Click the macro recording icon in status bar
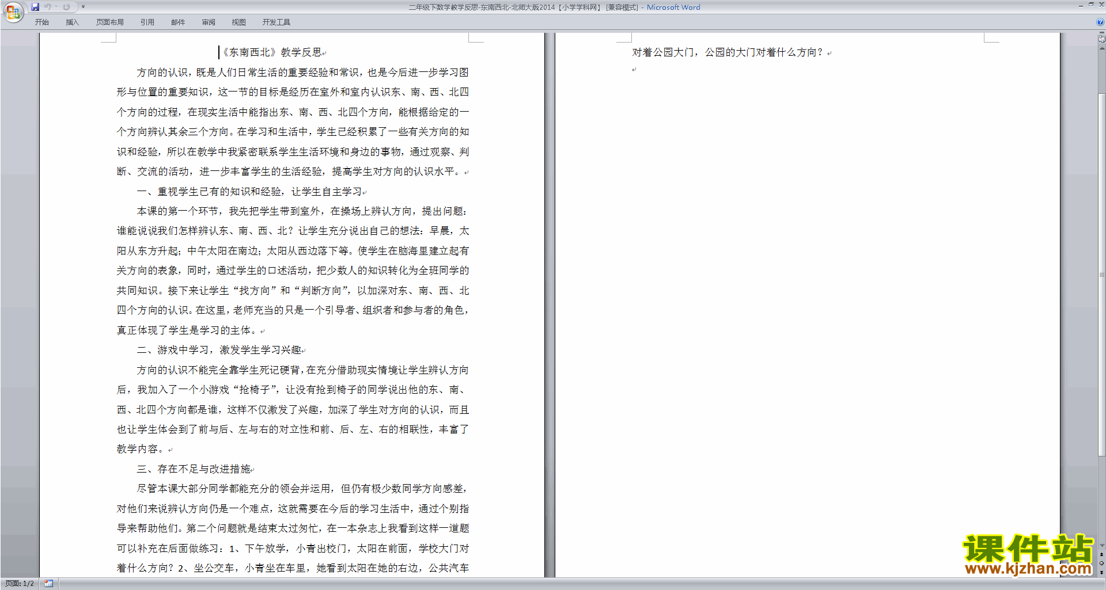 pyautogui.click(x=48, y=584)
